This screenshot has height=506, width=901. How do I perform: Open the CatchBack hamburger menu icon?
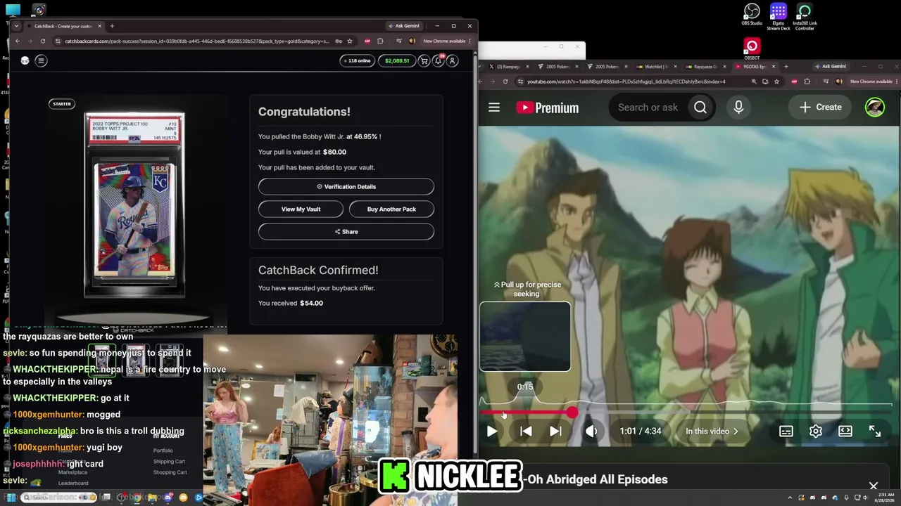[41, 60]
